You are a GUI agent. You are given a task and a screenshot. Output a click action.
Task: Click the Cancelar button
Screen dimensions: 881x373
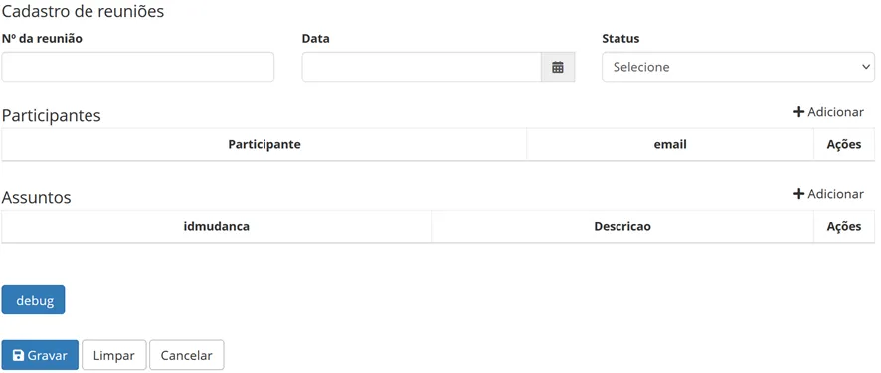(187, 355)
